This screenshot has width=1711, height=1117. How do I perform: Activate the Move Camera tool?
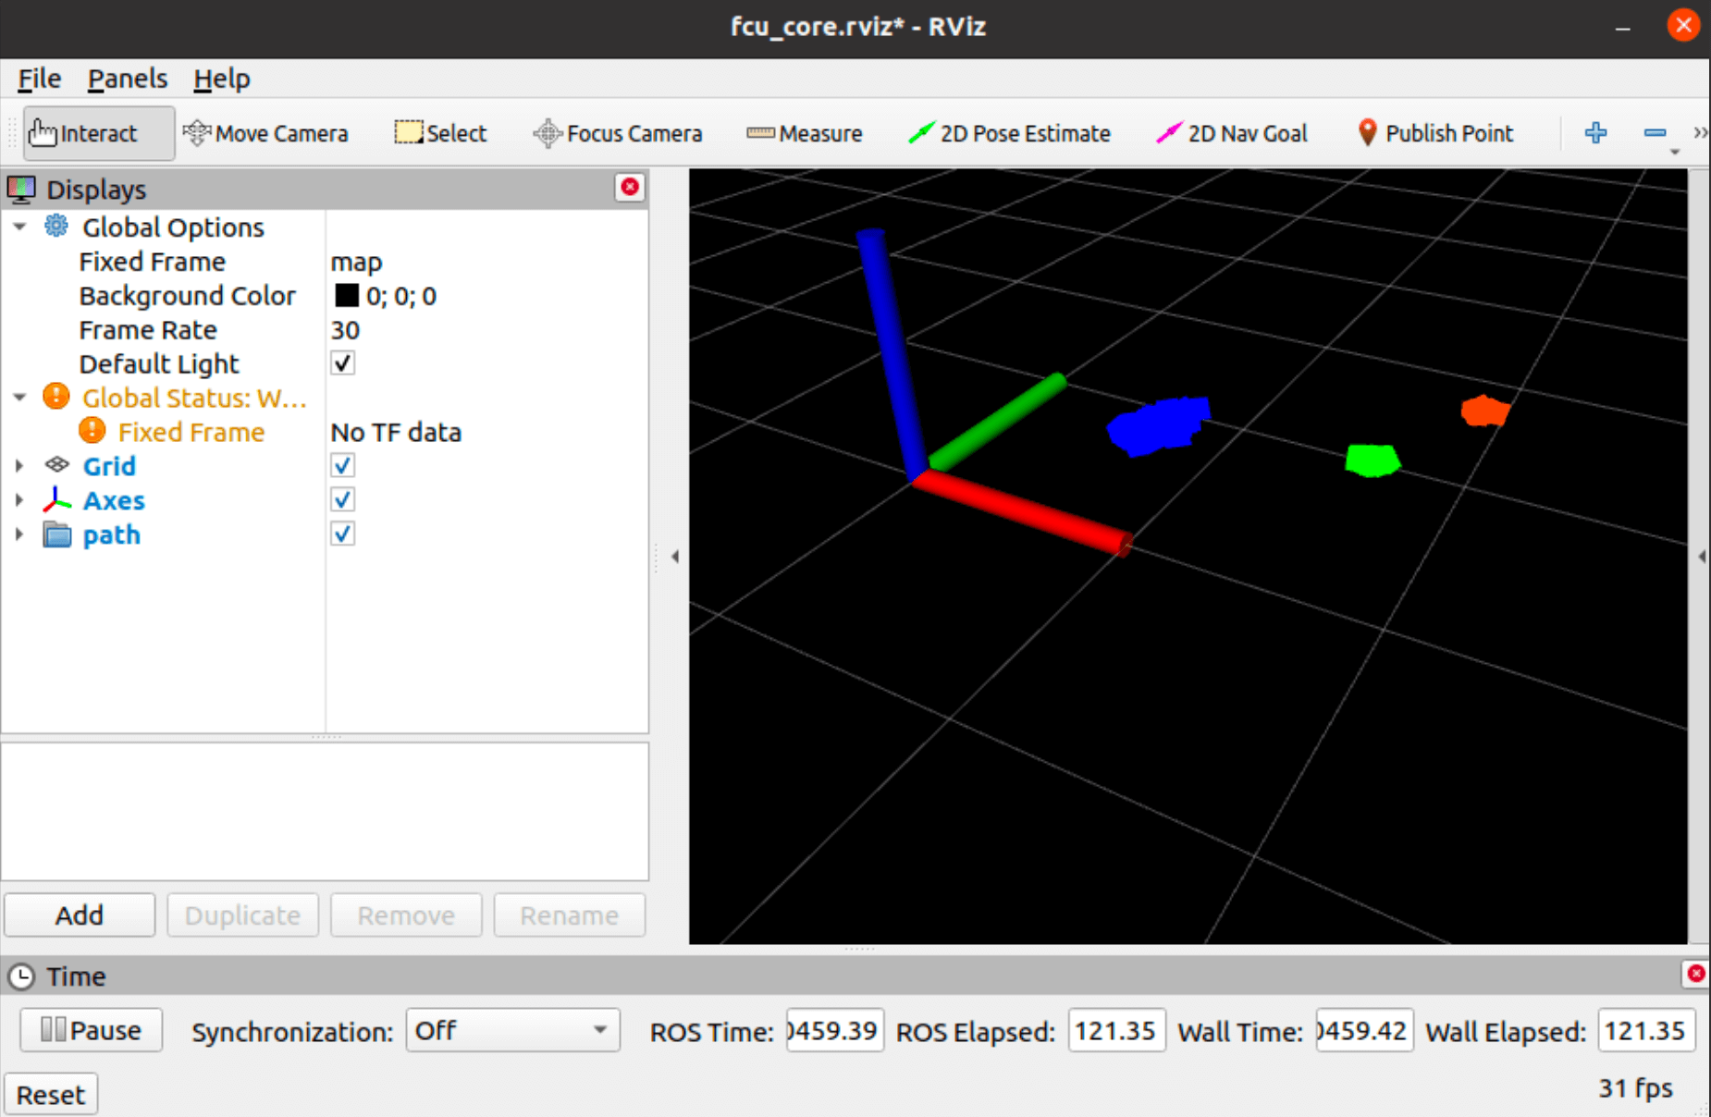pos(266,134)
